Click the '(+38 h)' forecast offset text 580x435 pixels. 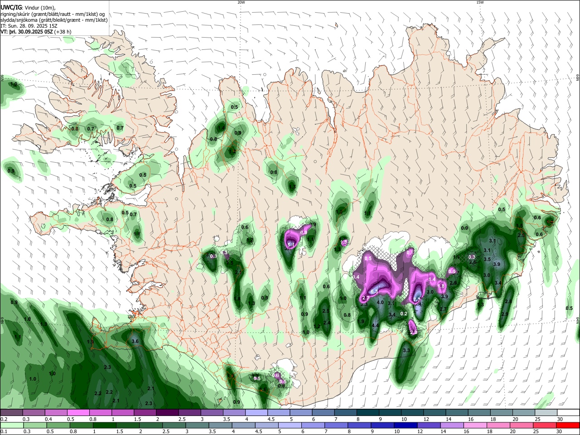point(63,32)
